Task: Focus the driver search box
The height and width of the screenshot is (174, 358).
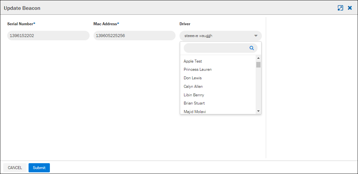Action: (221, 48)
